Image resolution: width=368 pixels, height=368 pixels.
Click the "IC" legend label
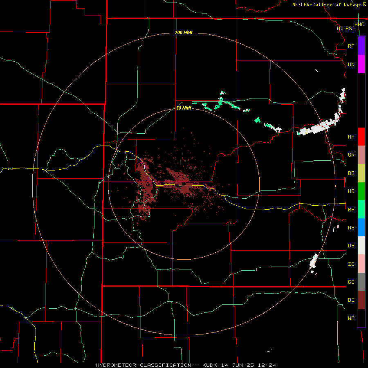coord(351,264)
